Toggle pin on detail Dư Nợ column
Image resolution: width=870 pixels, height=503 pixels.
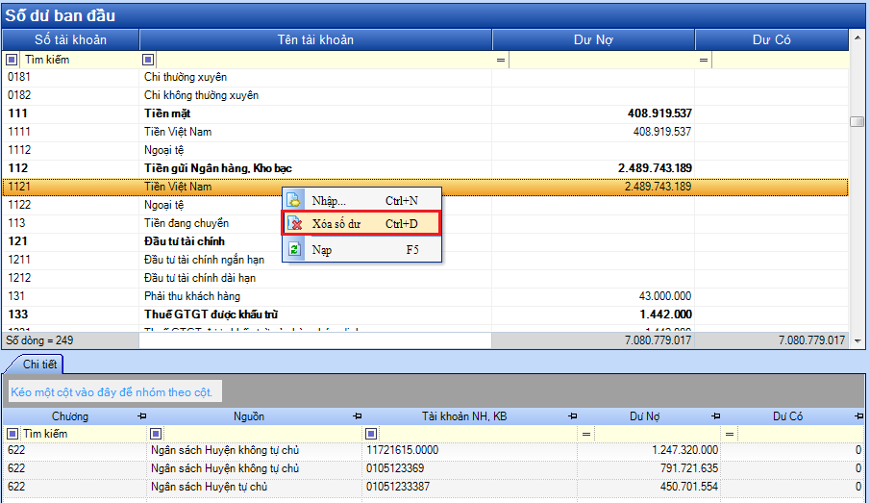pos(716,415)
